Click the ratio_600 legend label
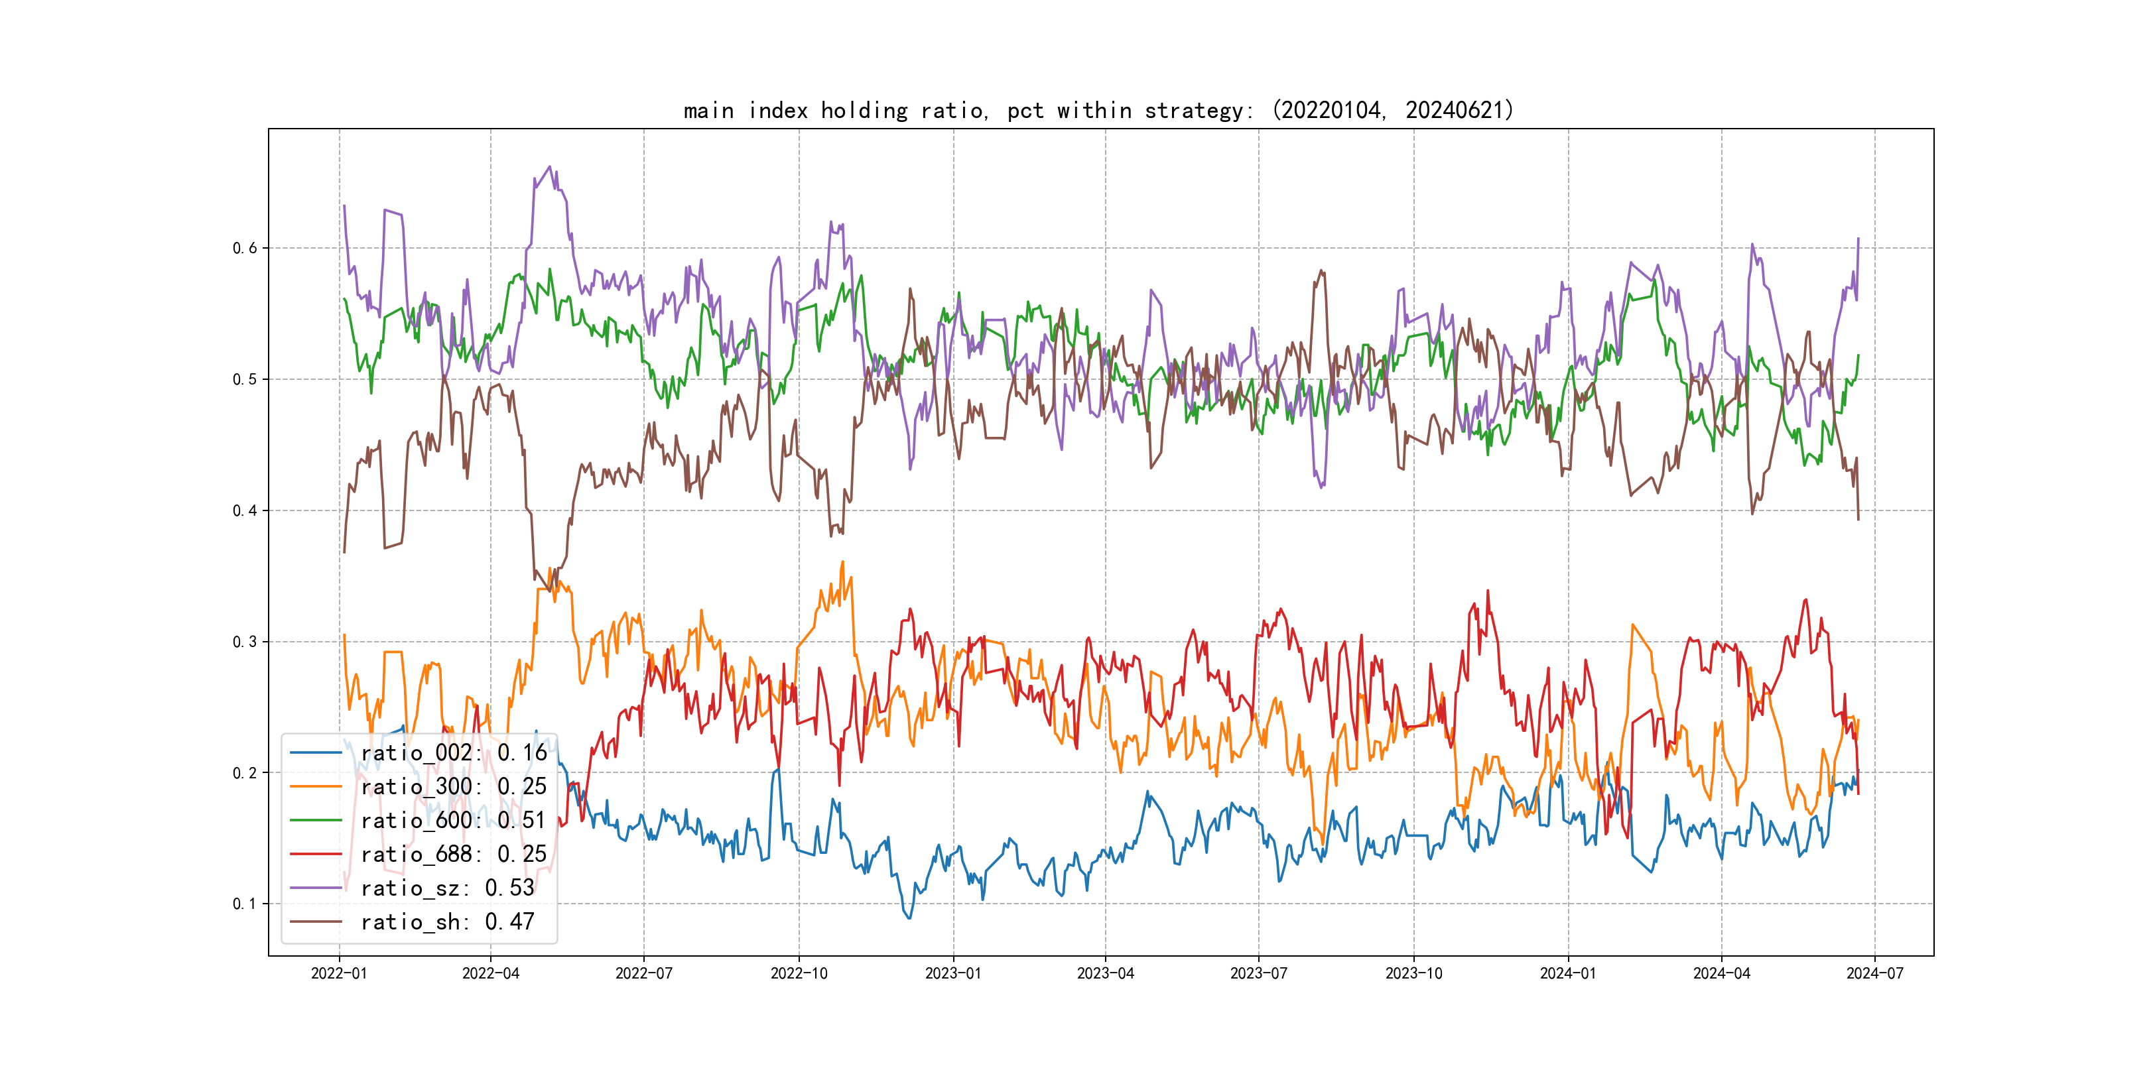Viewport: 2149px width, 1074px height. [x=453, y=821]
